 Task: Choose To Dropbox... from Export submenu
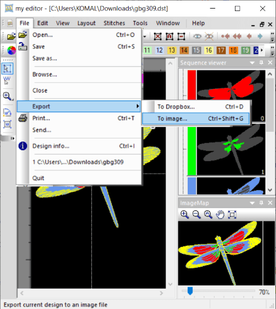[196, 107]
